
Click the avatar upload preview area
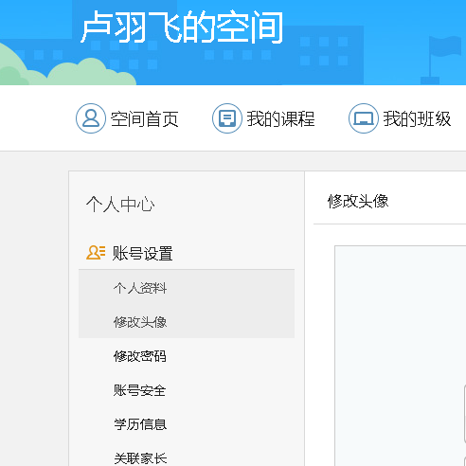(401, 355)
